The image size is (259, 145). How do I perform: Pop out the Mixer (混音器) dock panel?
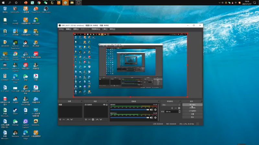159,101
